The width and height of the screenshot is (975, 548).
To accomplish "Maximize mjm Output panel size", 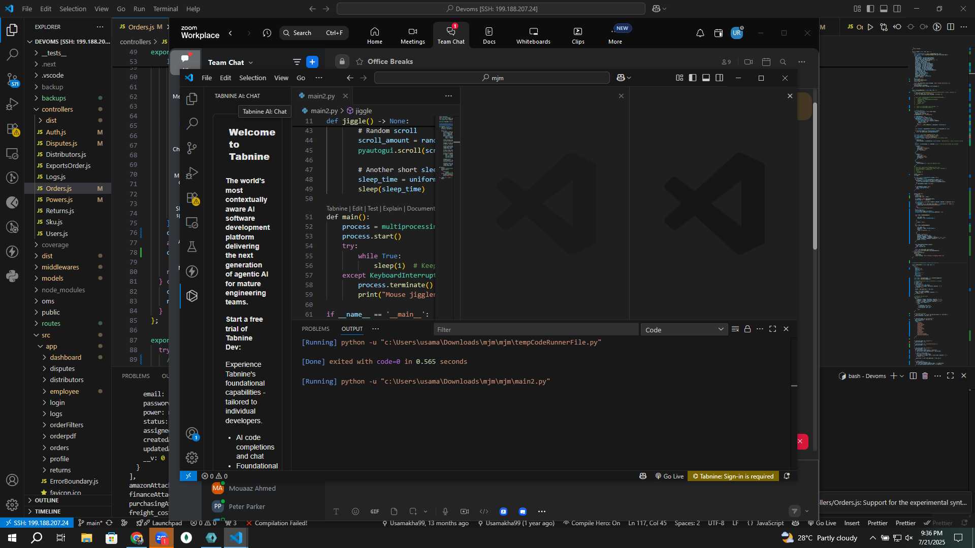I will point(772,329).
